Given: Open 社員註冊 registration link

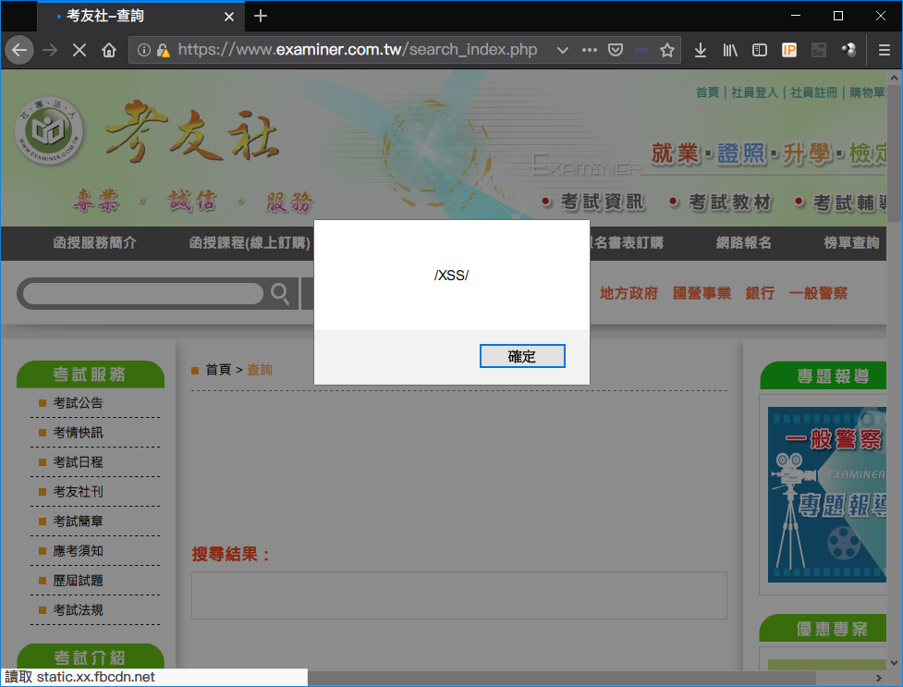Looking at the screenshot, I should pos(813,92).
